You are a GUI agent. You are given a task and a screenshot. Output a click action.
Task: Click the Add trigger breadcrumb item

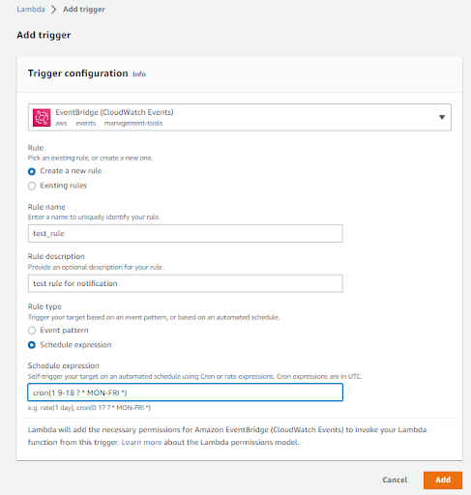click(x=84, y=10)
